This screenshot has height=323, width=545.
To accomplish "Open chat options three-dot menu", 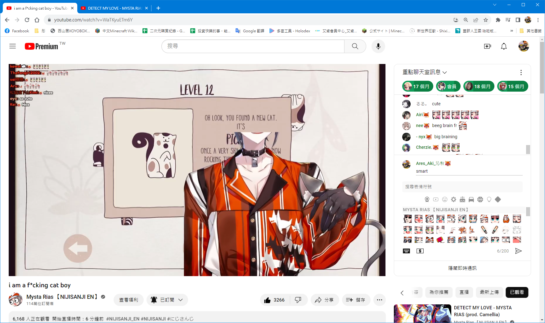I will [521, 72].
